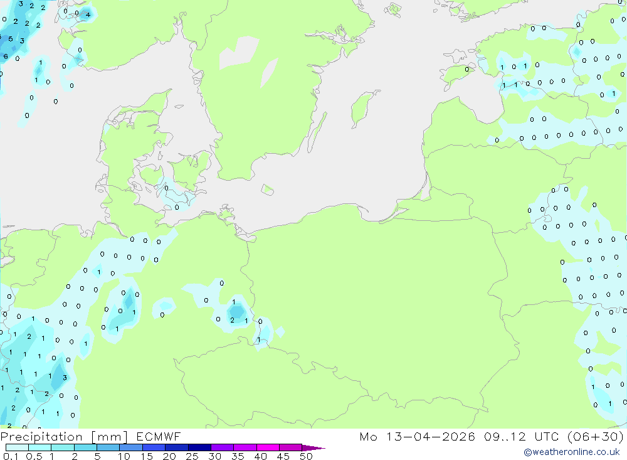Select the '09..12 UTC' time text
This screenshot has height=460, width=627.
[x=522, y=436]
